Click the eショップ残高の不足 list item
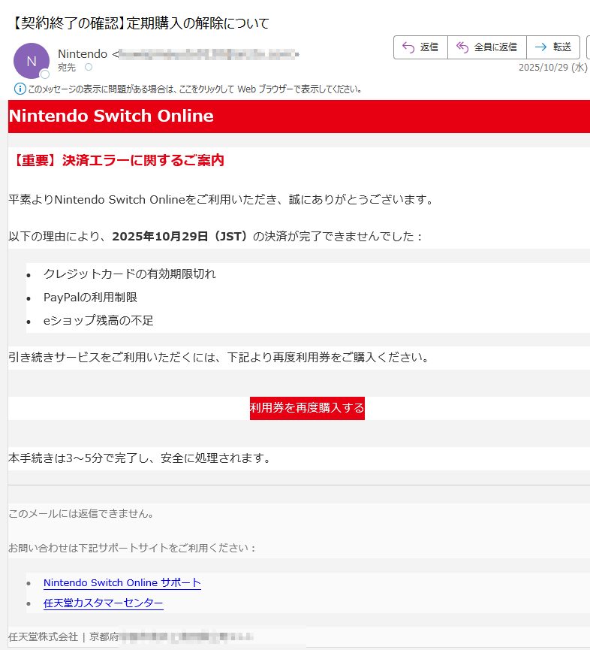Viewport: 590px width, 650px height. pyautogui.click(x=98, y=320)
